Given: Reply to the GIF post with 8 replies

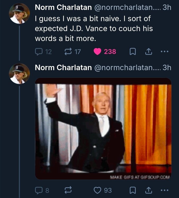Looking at the screenshot, I should pos(39,190).
